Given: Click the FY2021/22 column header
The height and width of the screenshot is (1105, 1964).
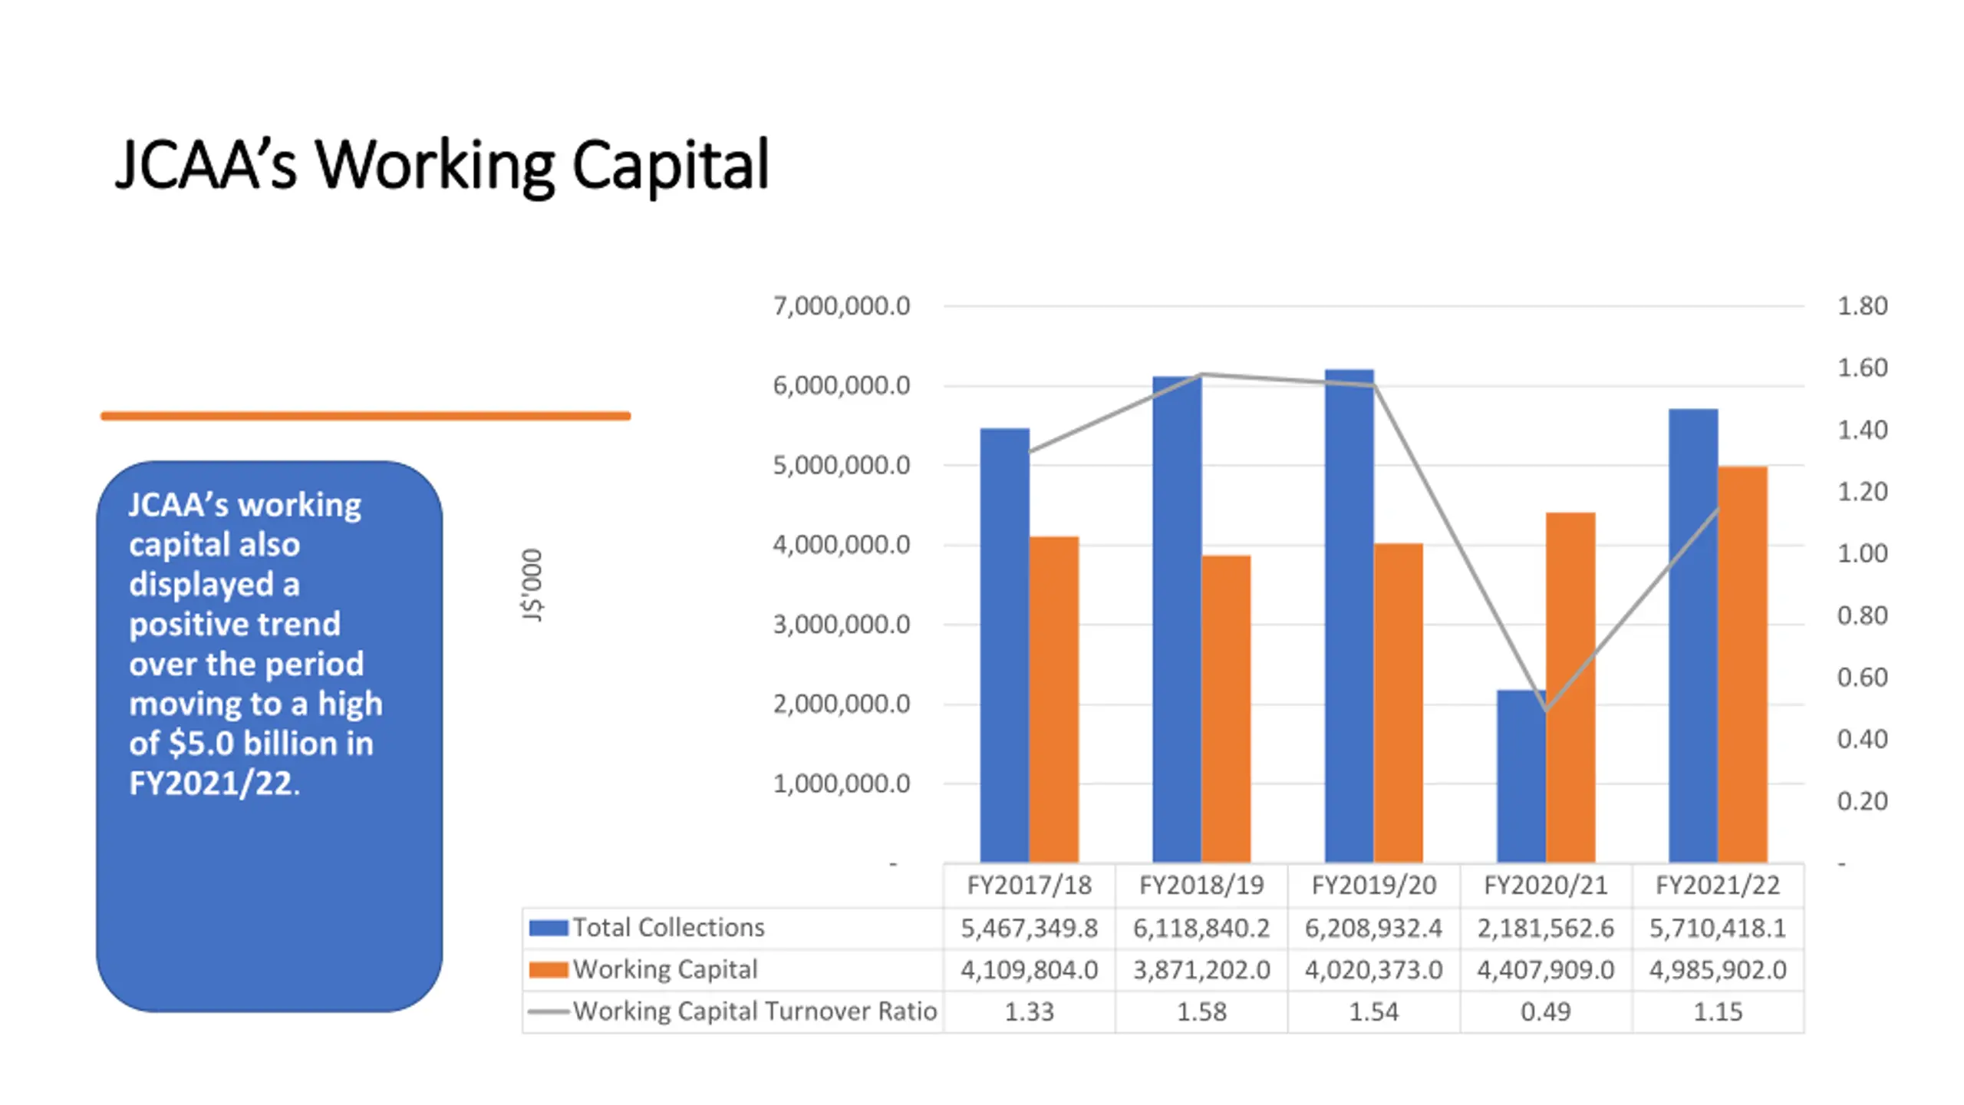Looking at the screenshot, I should click(1718, 886).
